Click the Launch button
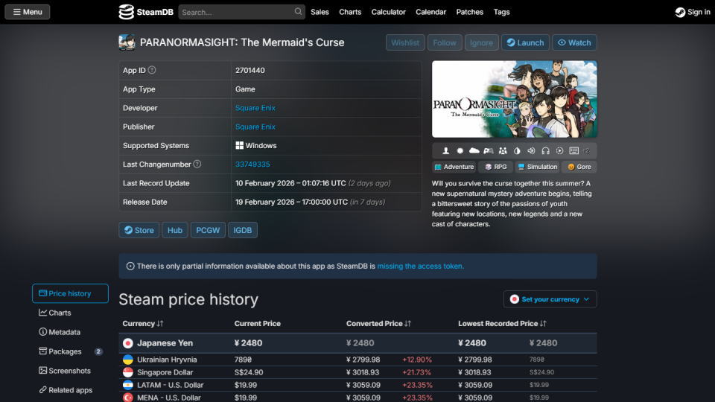This screenshot has width=715, height=402. click(x=525, y=42)
